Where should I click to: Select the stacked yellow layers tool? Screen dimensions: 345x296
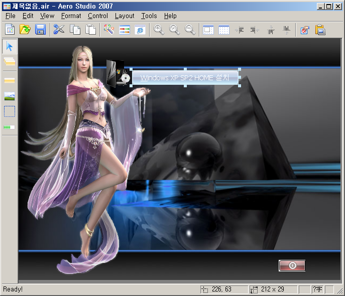pos(10,62)
